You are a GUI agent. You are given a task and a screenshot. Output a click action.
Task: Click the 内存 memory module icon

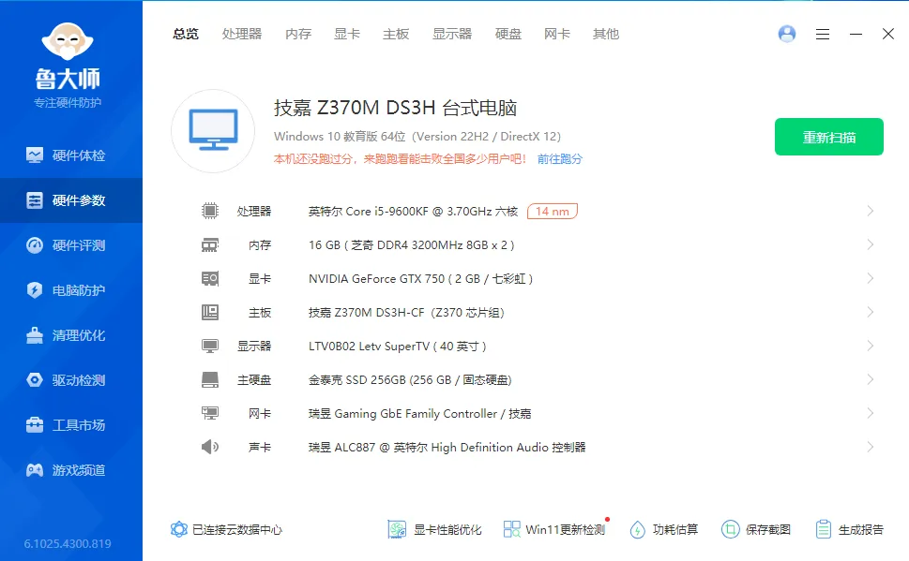coord(210,244)
